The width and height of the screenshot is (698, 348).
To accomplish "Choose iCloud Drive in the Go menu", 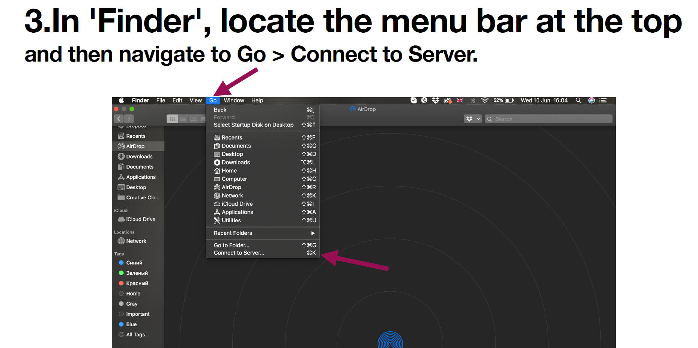I will click(x=263, y=203).
